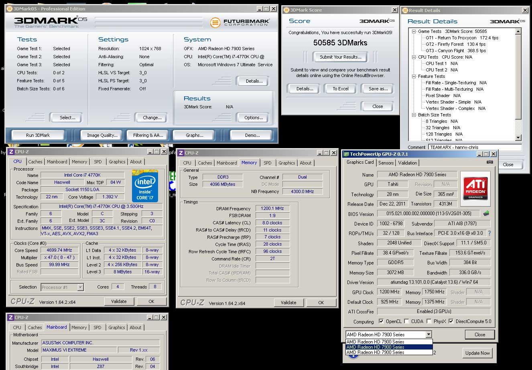This screenshot has width=532, height=370.
Task: Click the 3DMark05 Professional Edition title icon
Action: (10, 9)
